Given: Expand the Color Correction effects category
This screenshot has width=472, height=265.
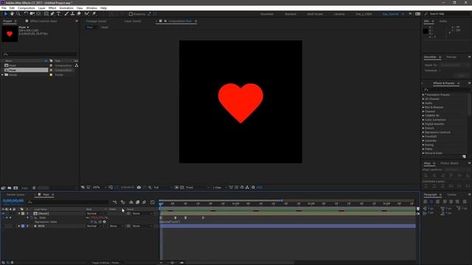Looking at the screenshot, I should pos(423,119).
